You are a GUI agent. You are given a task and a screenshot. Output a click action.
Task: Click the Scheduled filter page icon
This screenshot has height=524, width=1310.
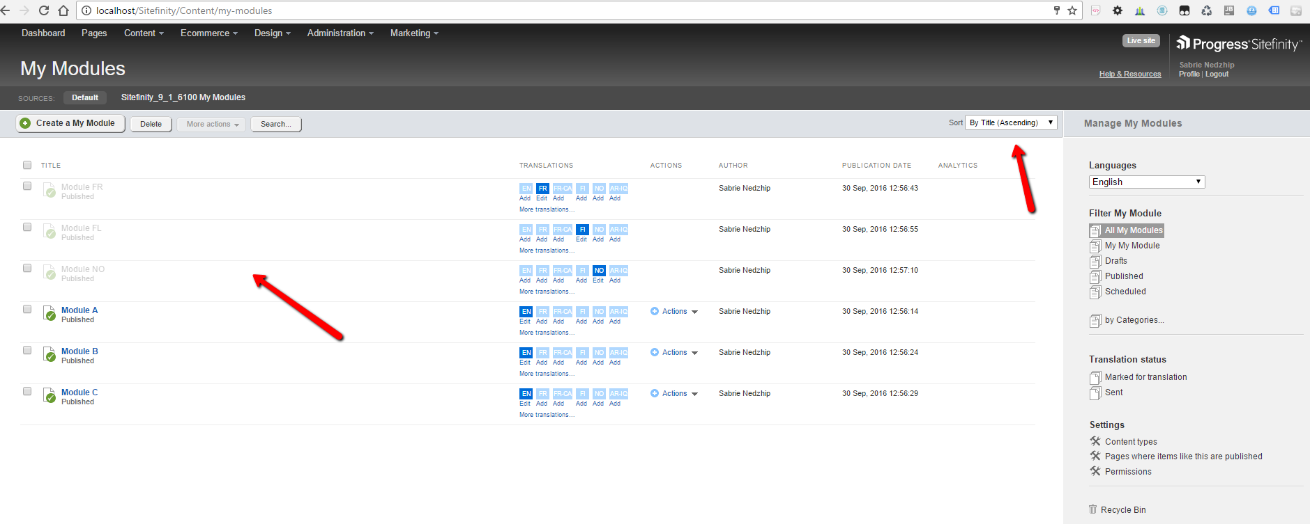point(1095,292)
